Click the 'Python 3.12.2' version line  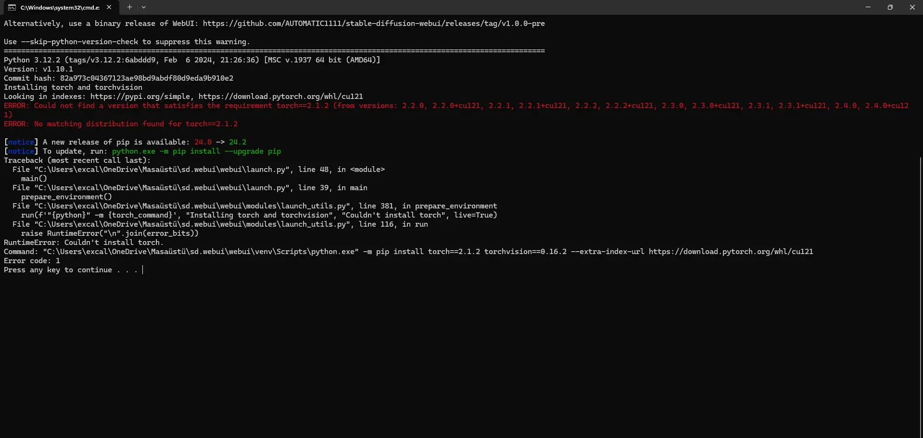[192, 60]
